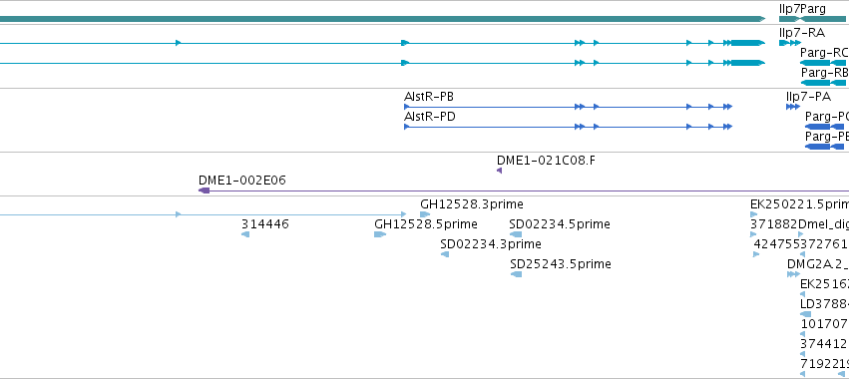Open the AlstR-PB feature label
The height and width of the screenshot is (379, 849).
click(429, 97)
